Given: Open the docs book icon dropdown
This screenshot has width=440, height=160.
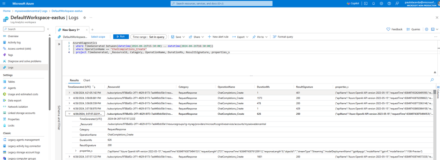Looking at the screenshot, I should [x=435, y=29].
